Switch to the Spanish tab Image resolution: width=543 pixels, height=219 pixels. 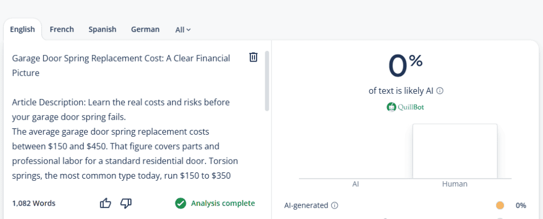click(102, 29)
